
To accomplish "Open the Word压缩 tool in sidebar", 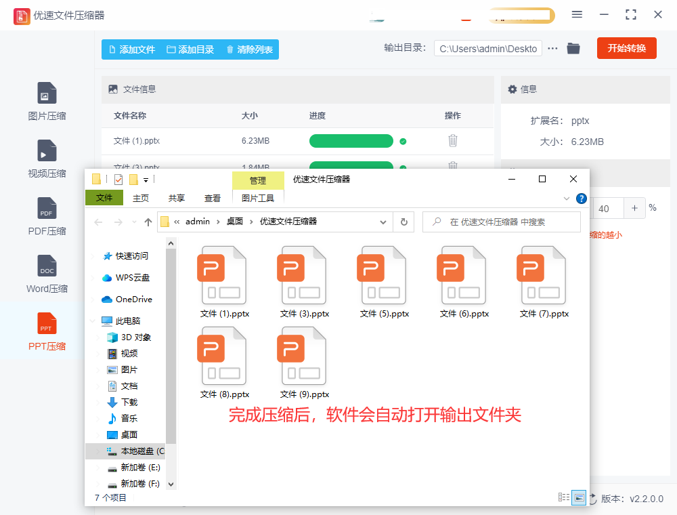I will coord(47,274).
